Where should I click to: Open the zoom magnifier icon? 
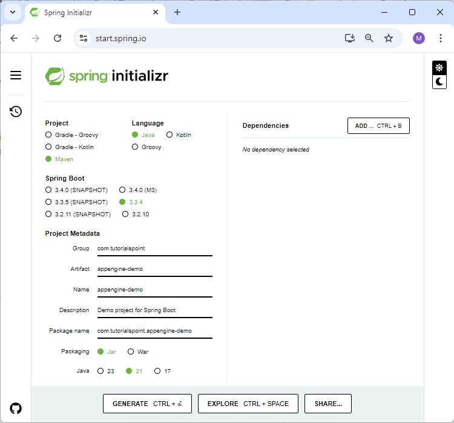(x=369, y=38)
